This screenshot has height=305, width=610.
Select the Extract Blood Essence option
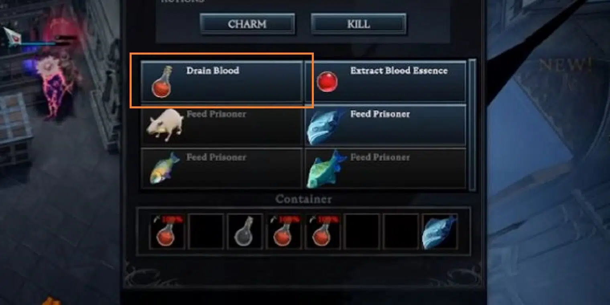[386, 81]
